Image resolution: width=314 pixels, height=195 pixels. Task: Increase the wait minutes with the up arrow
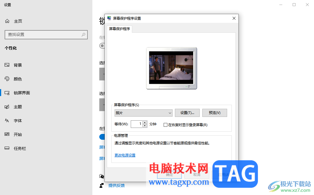(x=145, y=122)
